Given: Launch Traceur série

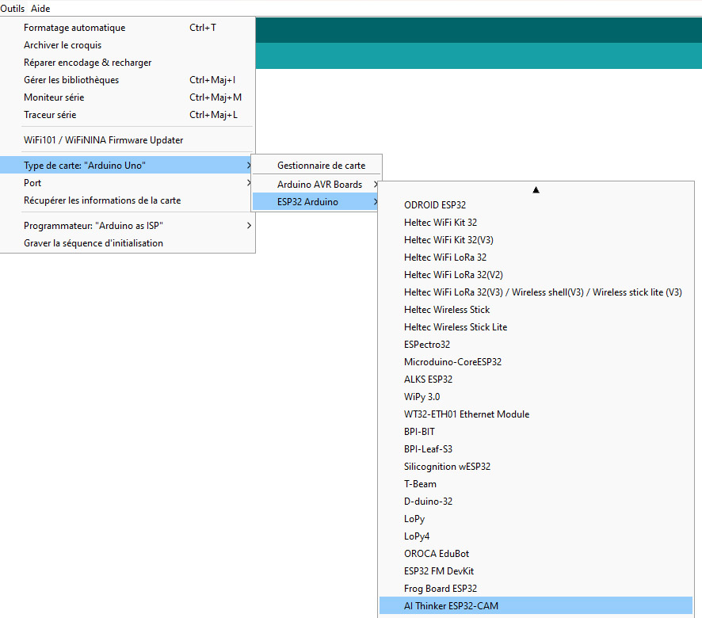Looking at the screenshot, I should click(x=128, y=115).
